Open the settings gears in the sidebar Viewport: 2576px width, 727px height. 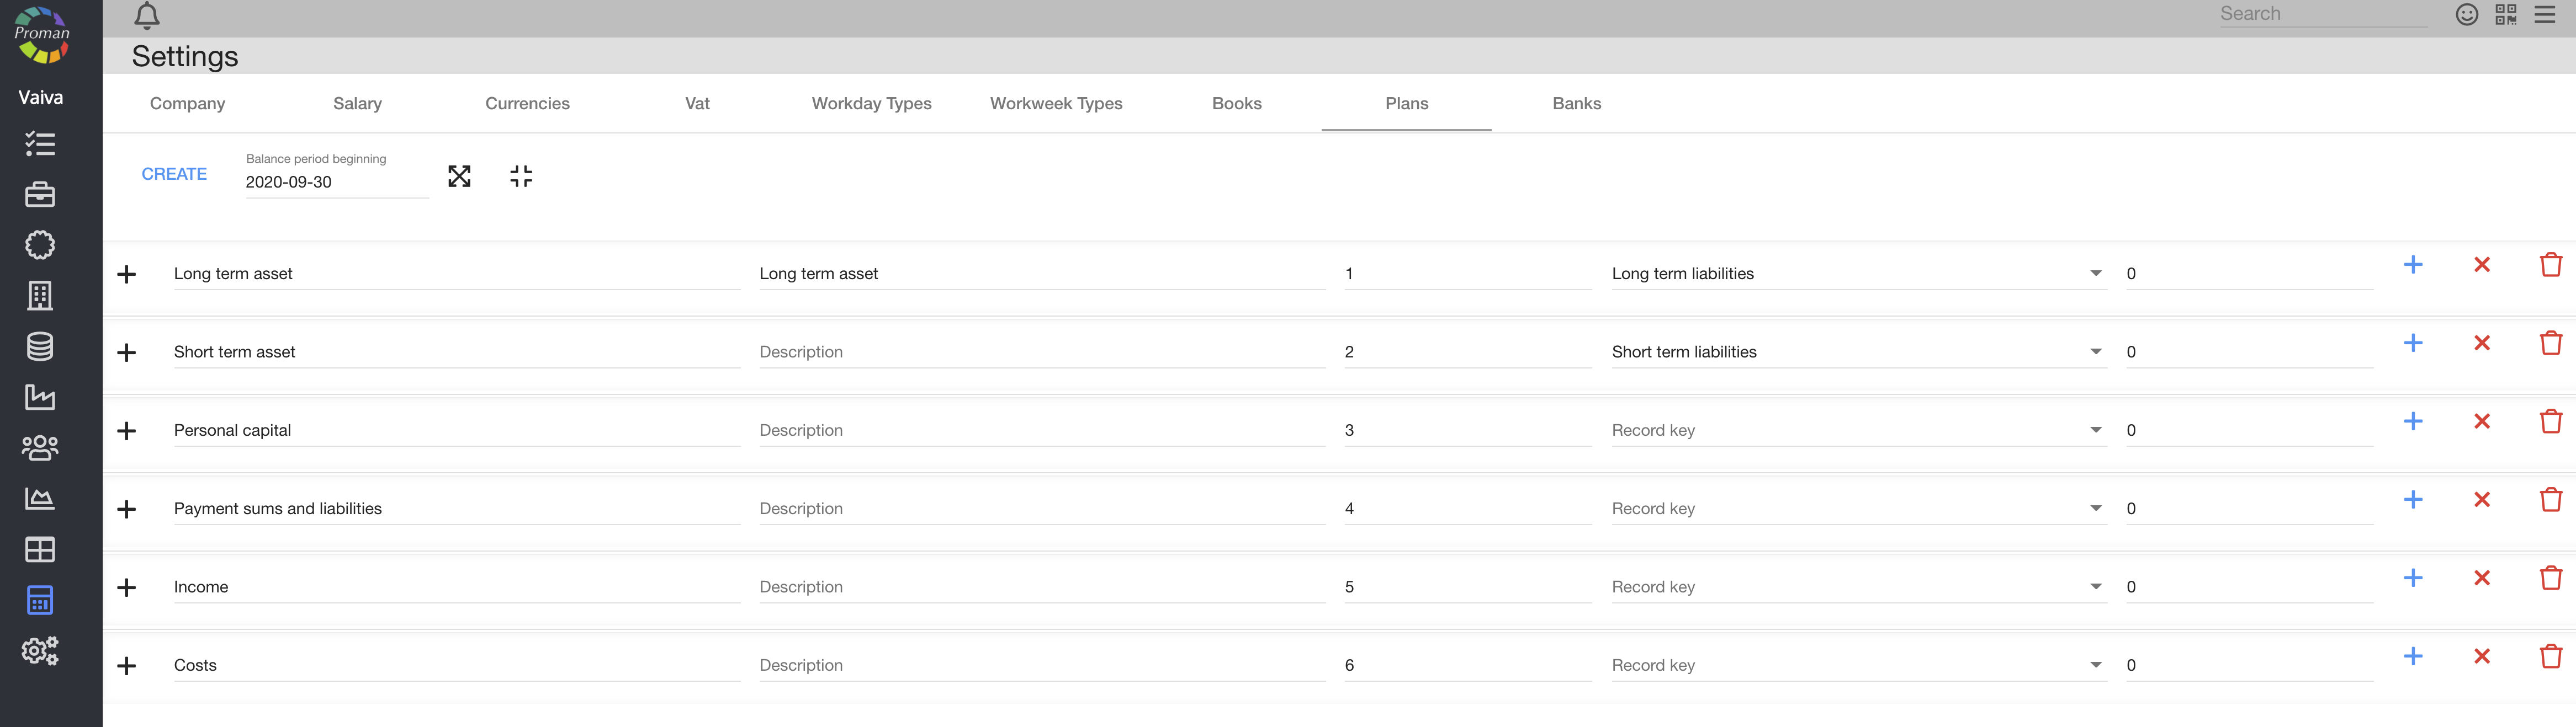[40, 651]
